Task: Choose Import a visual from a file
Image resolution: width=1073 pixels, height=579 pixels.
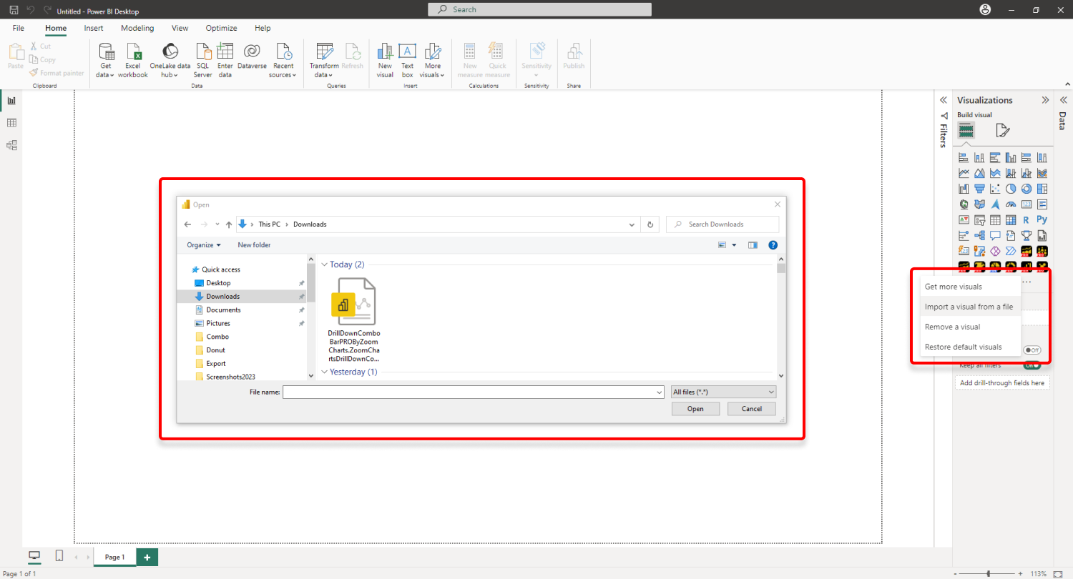Action: point(969,307)
